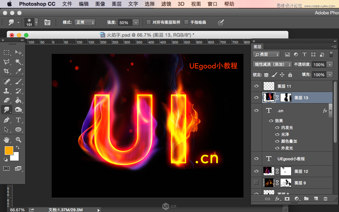Enable Finger Painting checkbox
This screenshot has width=339, height=212.
186,22
